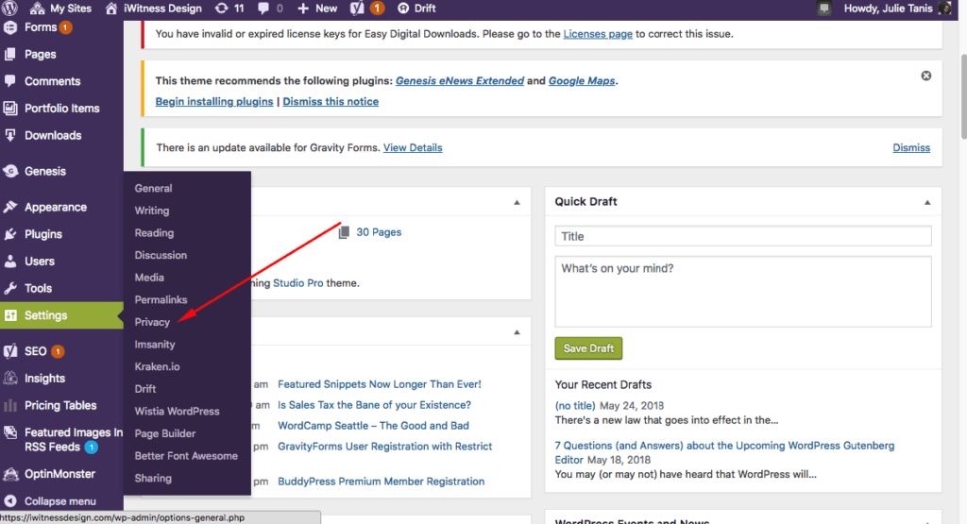
Task: Open Forms in sidebar
Action: coord(41,27)
